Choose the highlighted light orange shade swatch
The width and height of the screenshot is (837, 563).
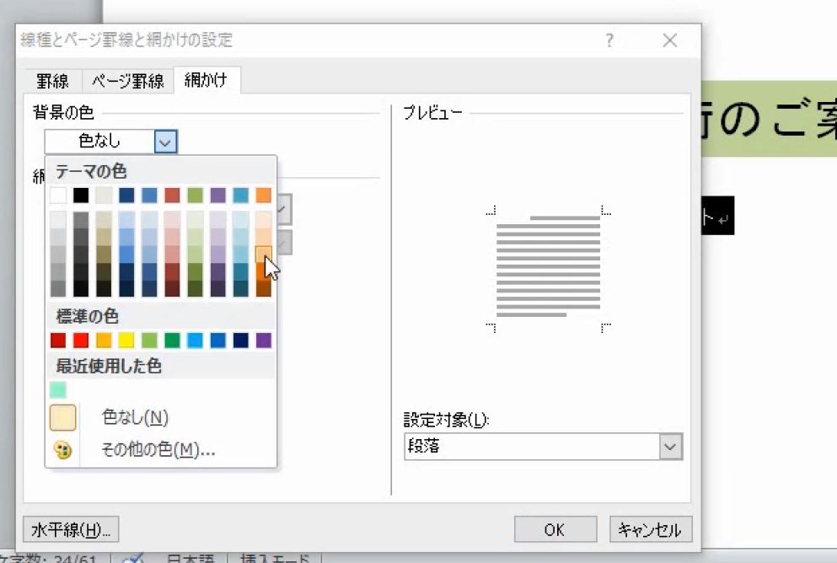click(264, 254)
